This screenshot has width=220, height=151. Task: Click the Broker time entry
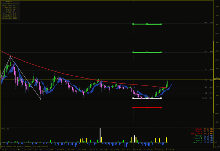[204, 136]
